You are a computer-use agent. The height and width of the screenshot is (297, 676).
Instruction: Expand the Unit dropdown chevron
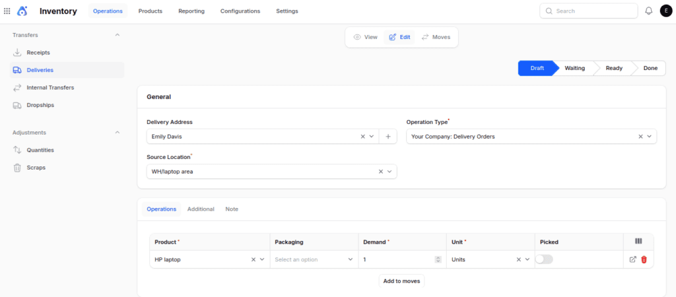point(527,259)
